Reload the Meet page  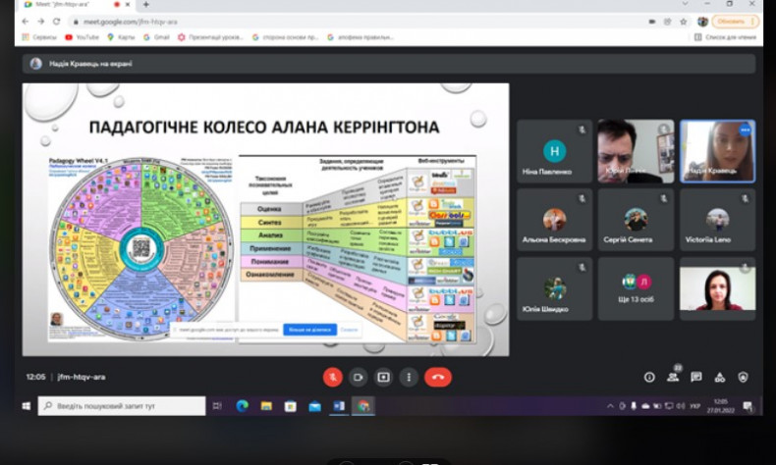56,22
